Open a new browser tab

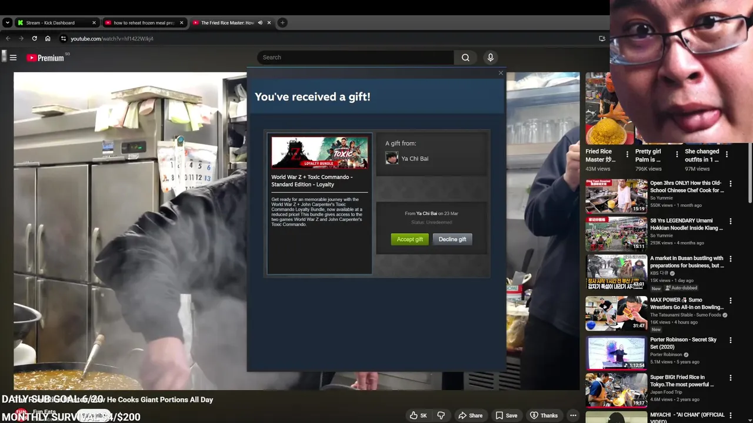tap(282, 22)
